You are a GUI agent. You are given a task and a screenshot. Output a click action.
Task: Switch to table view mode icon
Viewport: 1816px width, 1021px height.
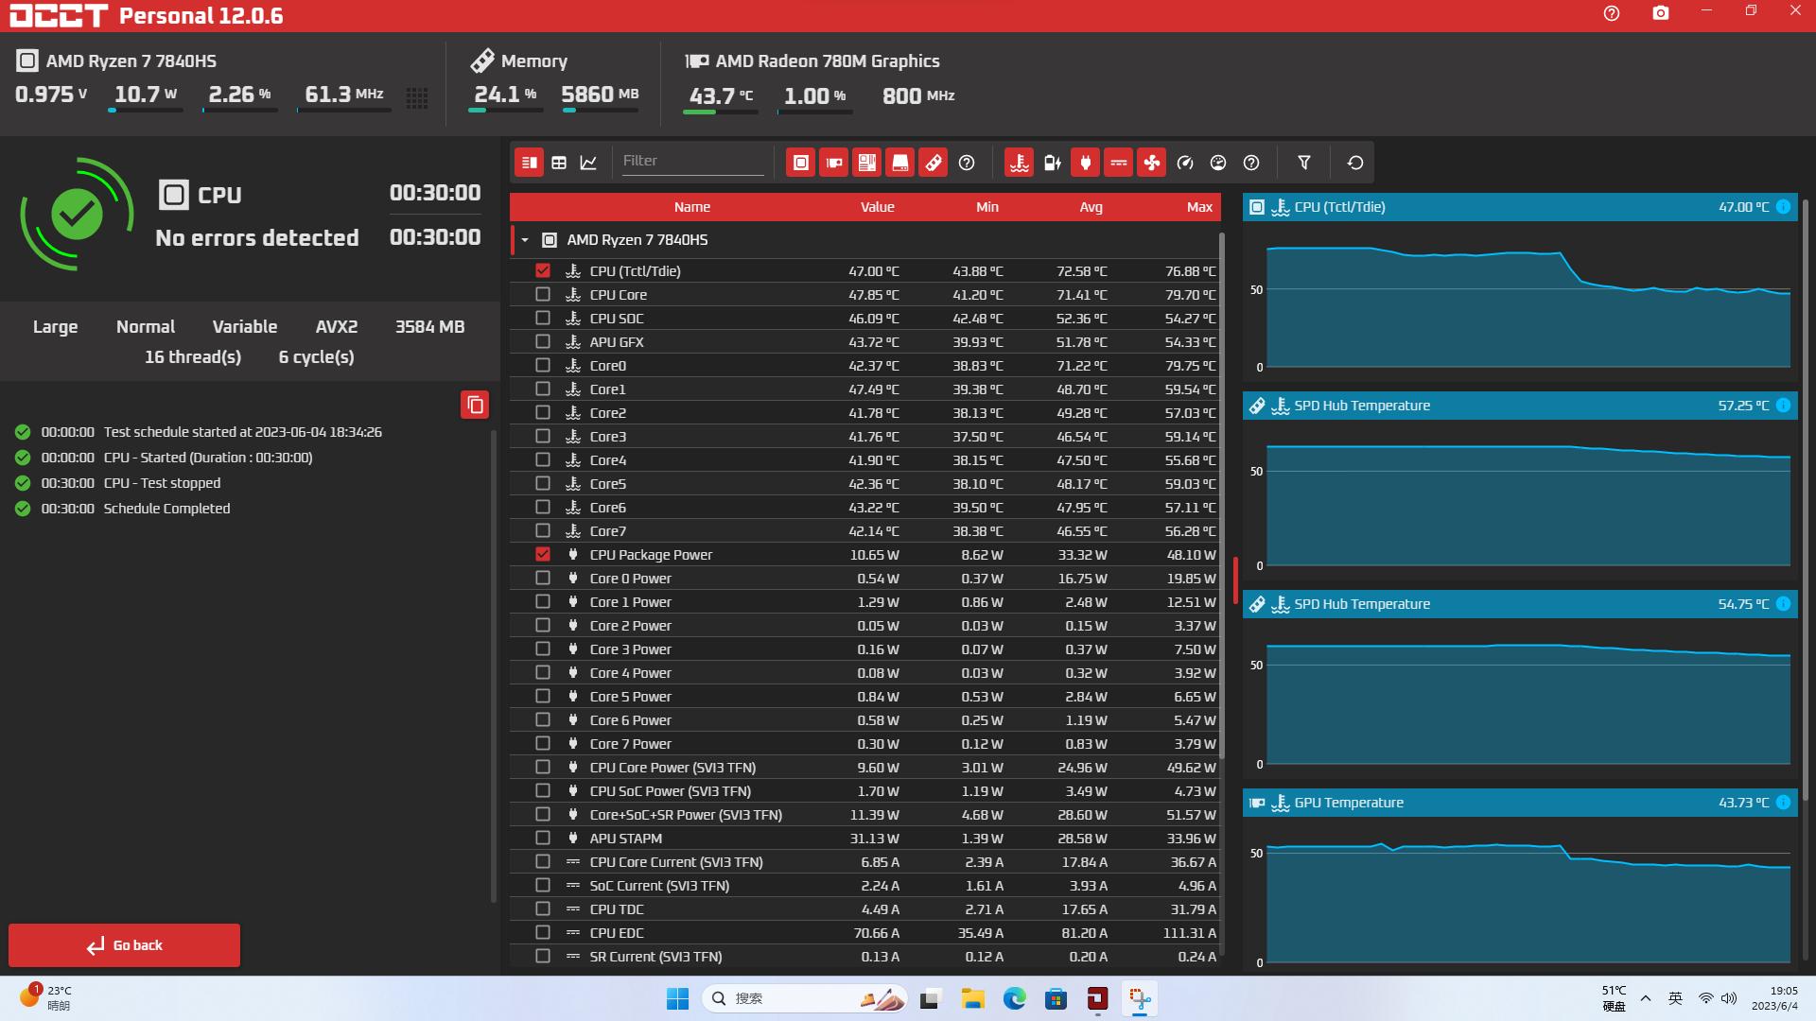pos(559,163)
